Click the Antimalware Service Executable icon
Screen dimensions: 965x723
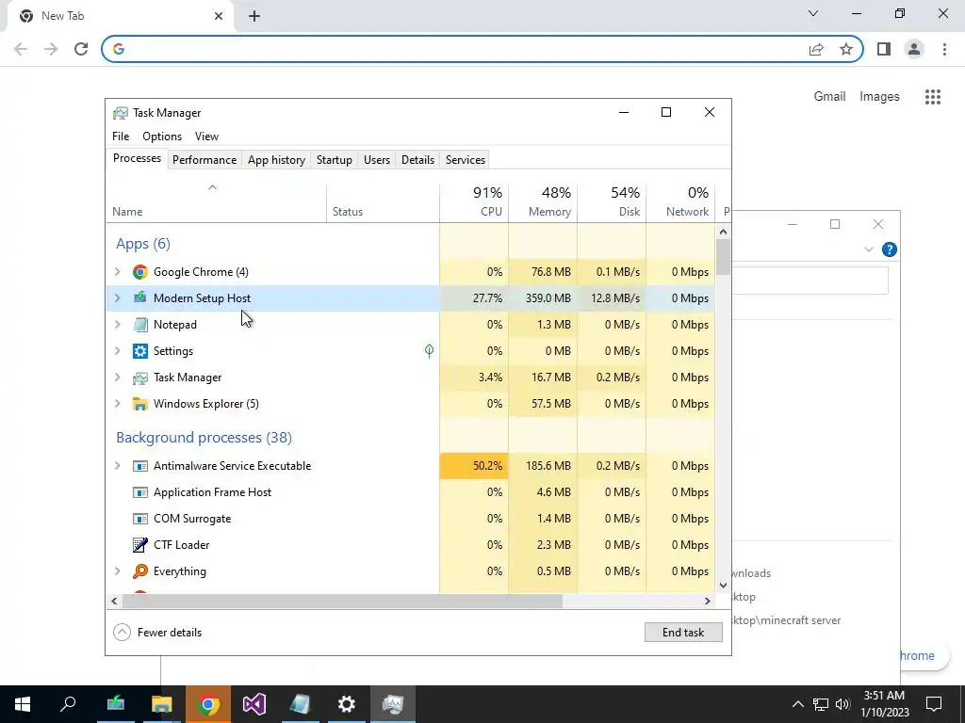click(140, 466)
